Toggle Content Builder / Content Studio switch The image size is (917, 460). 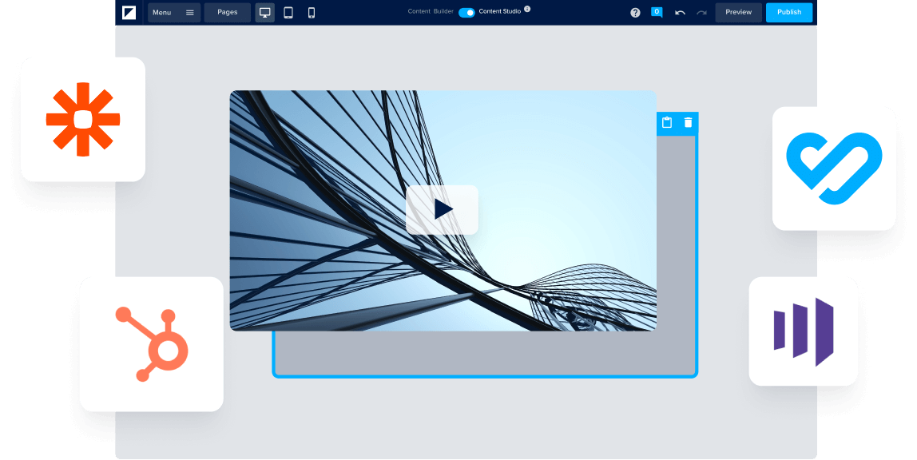click(x=466, y=13)
